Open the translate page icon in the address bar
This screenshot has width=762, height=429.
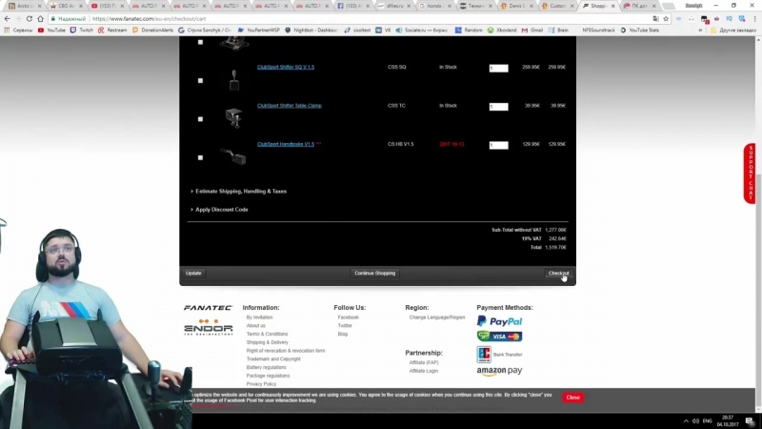[x=655, y=18]
